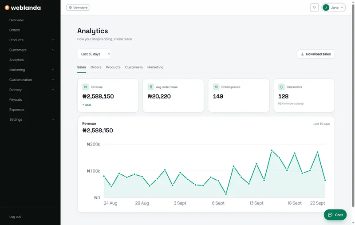Click the 128 paid orders value
The width and height of the screenshot is (355, 225).
click(283, 96)
